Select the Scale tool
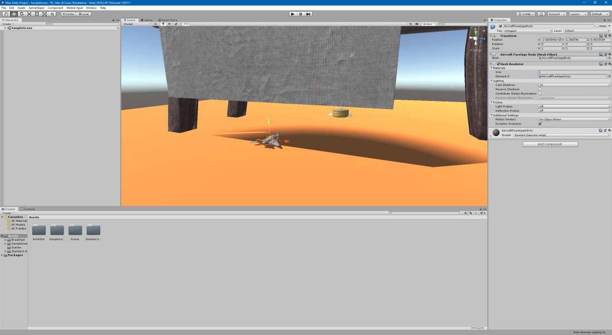Viewport: 612px width, 335px height. 29,14
